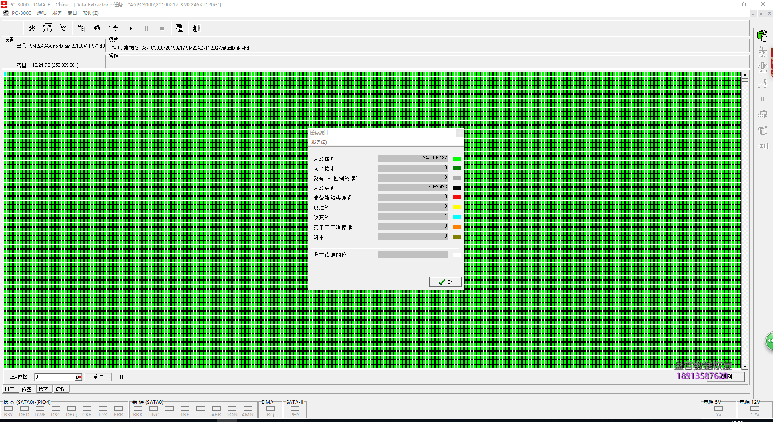Click the toolbar pause button
Image resolution: width=773 pixels, height=422 pixels.
pyautogui.click(x=146, y=29)
